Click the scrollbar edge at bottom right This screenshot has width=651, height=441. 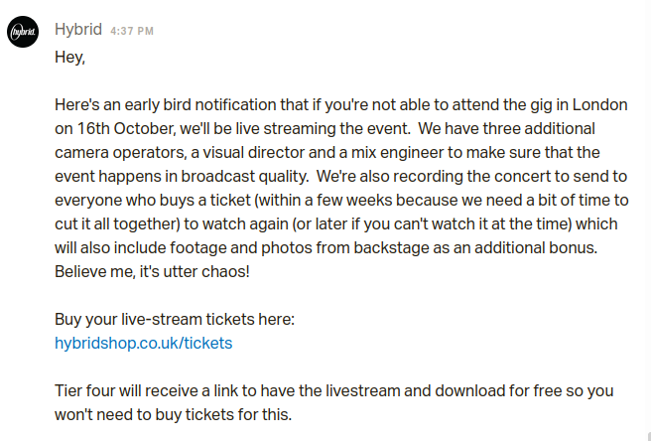[x=648, y=436]
